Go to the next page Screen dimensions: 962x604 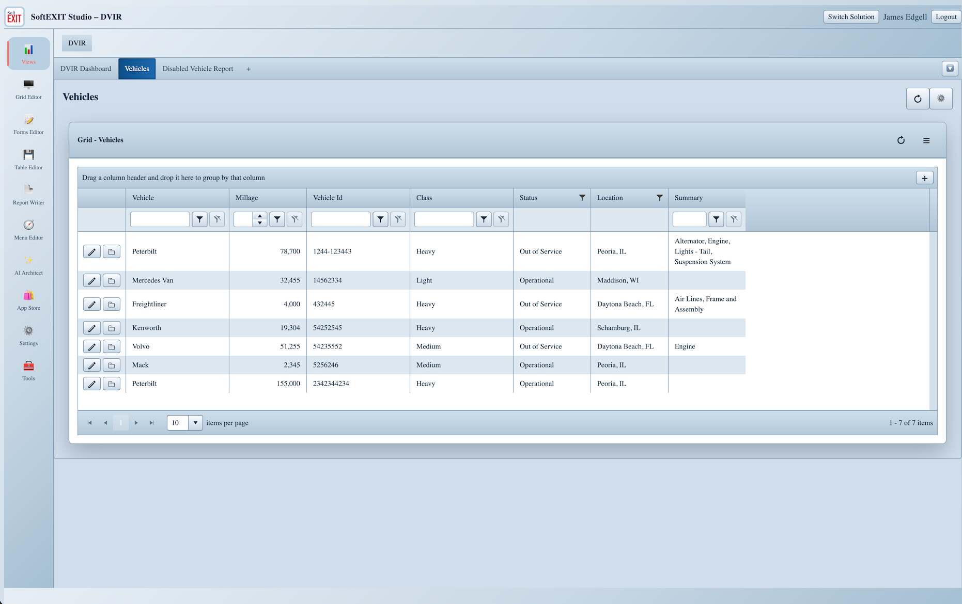coord(136,423)
